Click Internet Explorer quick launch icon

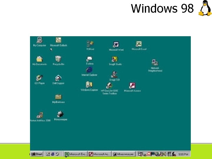53,154
